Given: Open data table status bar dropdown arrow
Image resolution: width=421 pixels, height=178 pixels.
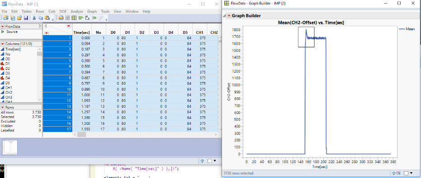Looking at the screenshot, I should point(215,161).
